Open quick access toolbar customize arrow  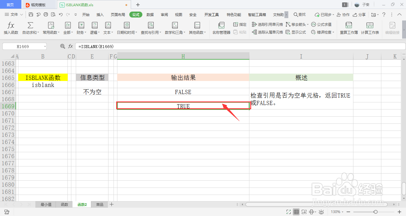point(75,15)
